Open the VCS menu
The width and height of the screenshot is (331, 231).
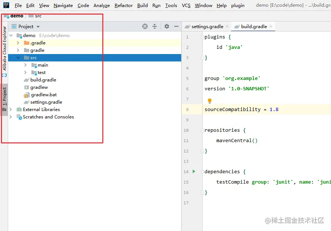click(x=186, y=6)
